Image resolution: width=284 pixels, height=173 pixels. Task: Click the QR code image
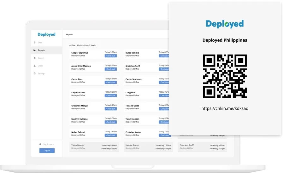[x=225, y=76]
